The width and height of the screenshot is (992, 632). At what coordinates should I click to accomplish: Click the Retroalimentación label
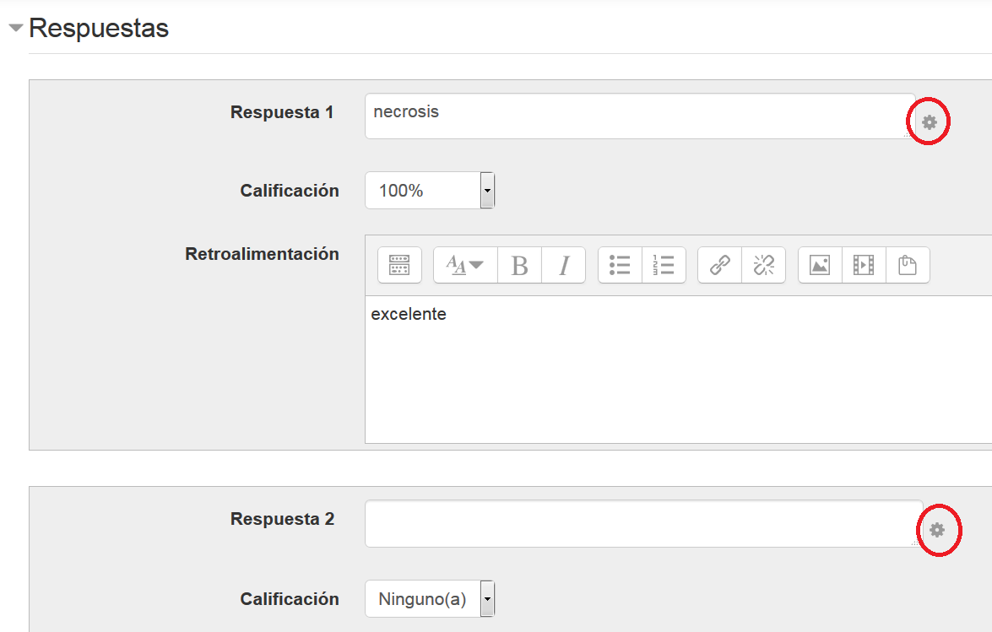263,253
